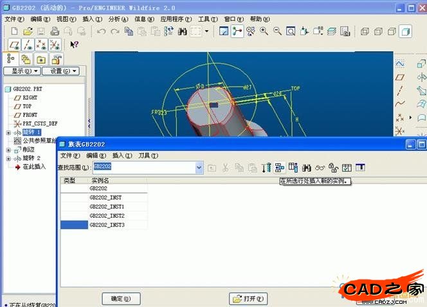Insert a new instance row in family table
The image size is (427, 307).
[x=279, y=168]
